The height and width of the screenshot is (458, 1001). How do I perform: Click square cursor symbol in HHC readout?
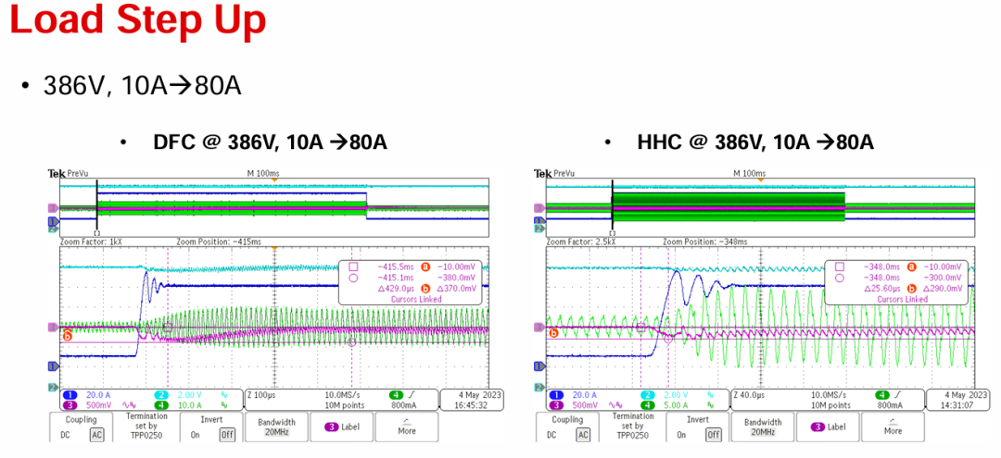coord(840,266)
